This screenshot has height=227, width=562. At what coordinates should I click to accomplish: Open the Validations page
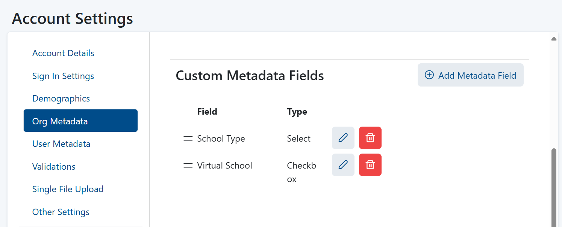54,166
